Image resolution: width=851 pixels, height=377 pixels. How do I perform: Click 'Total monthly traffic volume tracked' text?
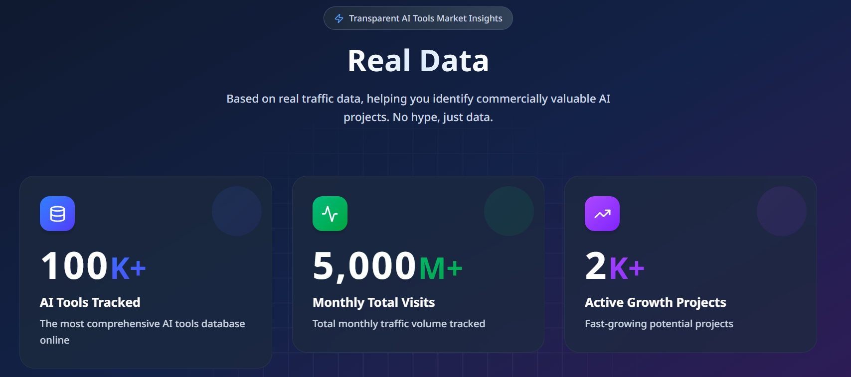[399, 324]
